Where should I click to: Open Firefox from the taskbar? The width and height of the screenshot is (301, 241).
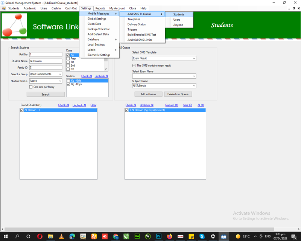coord(170,236)
